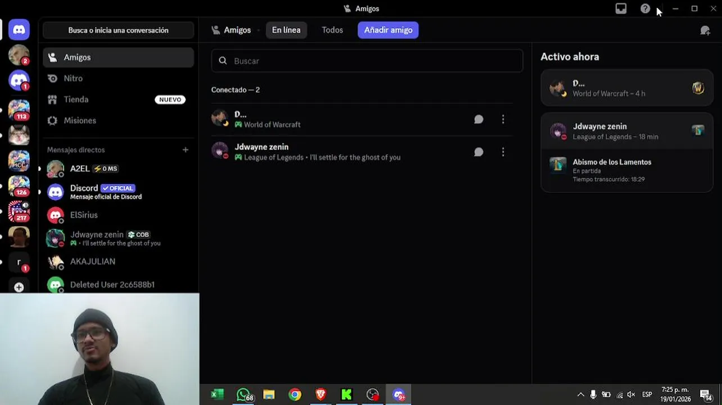Open Google Chrome from the taskbar
This screenshot has width=722, height=405.
[x=295, y=395]
